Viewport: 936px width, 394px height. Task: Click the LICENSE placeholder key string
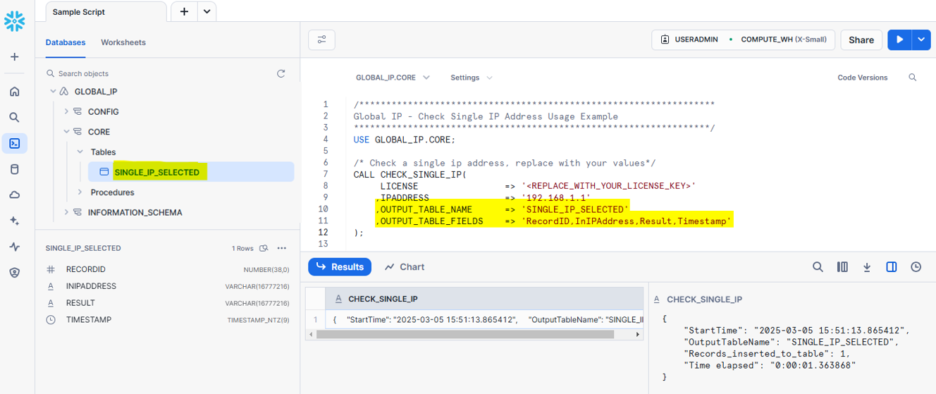pyautogui.click(x=609, y=186)
